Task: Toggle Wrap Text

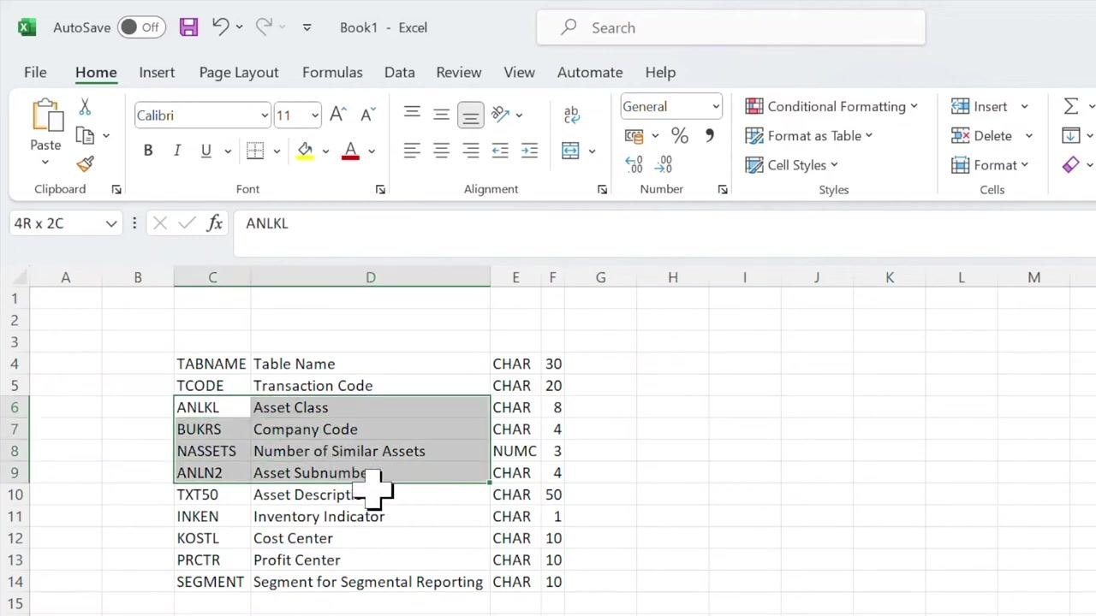Action: [572, 114]
